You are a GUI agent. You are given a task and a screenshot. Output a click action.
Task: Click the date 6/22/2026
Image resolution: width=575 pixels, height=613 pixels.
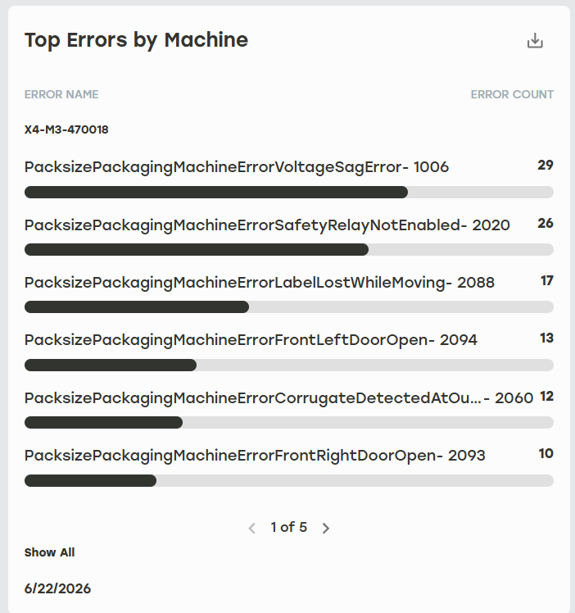[57, 588]
